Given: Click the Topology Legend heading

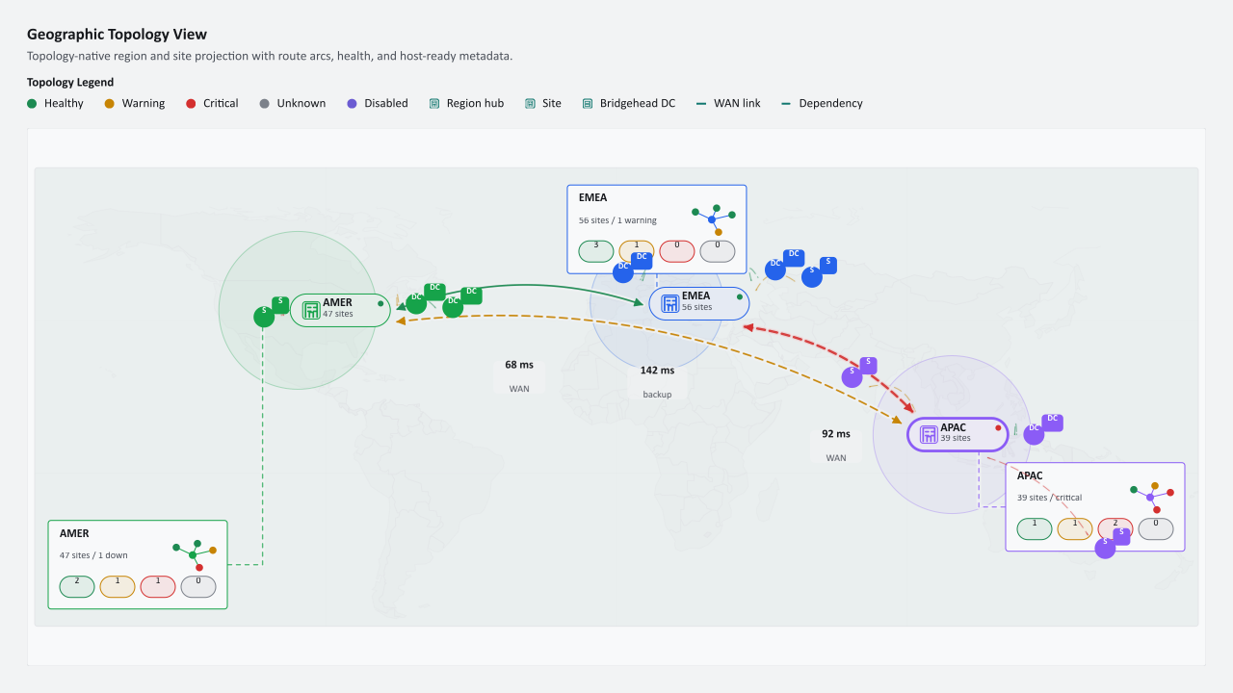Looking at the screenshot, I should click(x=70, y=83).
